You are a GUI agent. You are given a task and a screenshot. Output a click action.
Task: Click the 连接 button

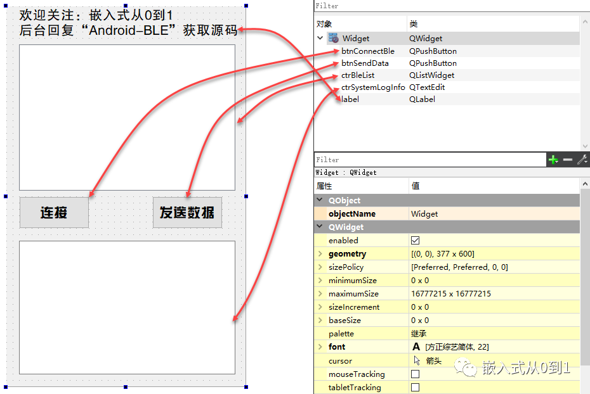[x=54, y=213]
